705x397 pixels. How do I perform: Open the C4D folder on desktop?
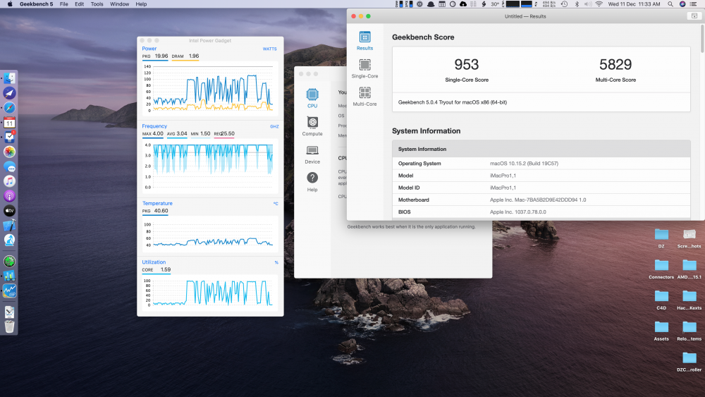[661, 300]
